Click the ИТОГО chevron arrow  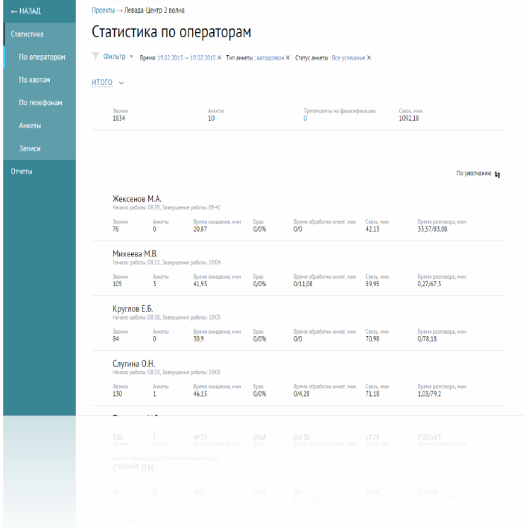121,83
